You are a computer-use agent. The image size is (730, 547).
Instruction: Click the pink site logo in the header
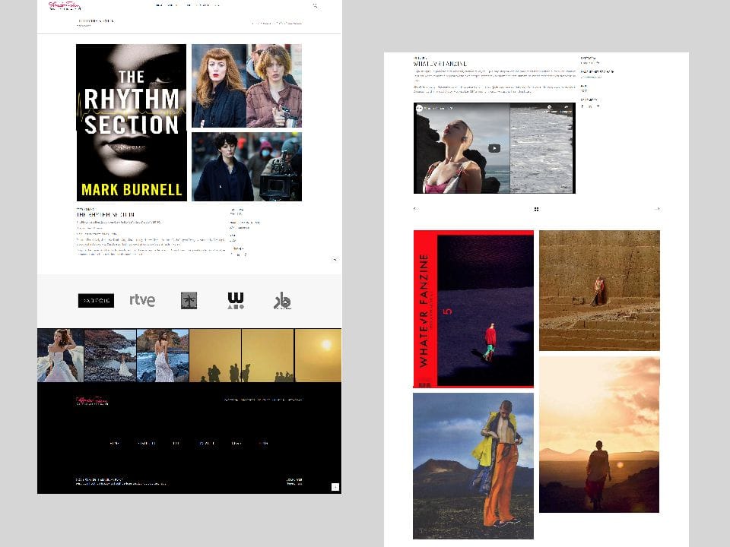(x=64, y=5)
